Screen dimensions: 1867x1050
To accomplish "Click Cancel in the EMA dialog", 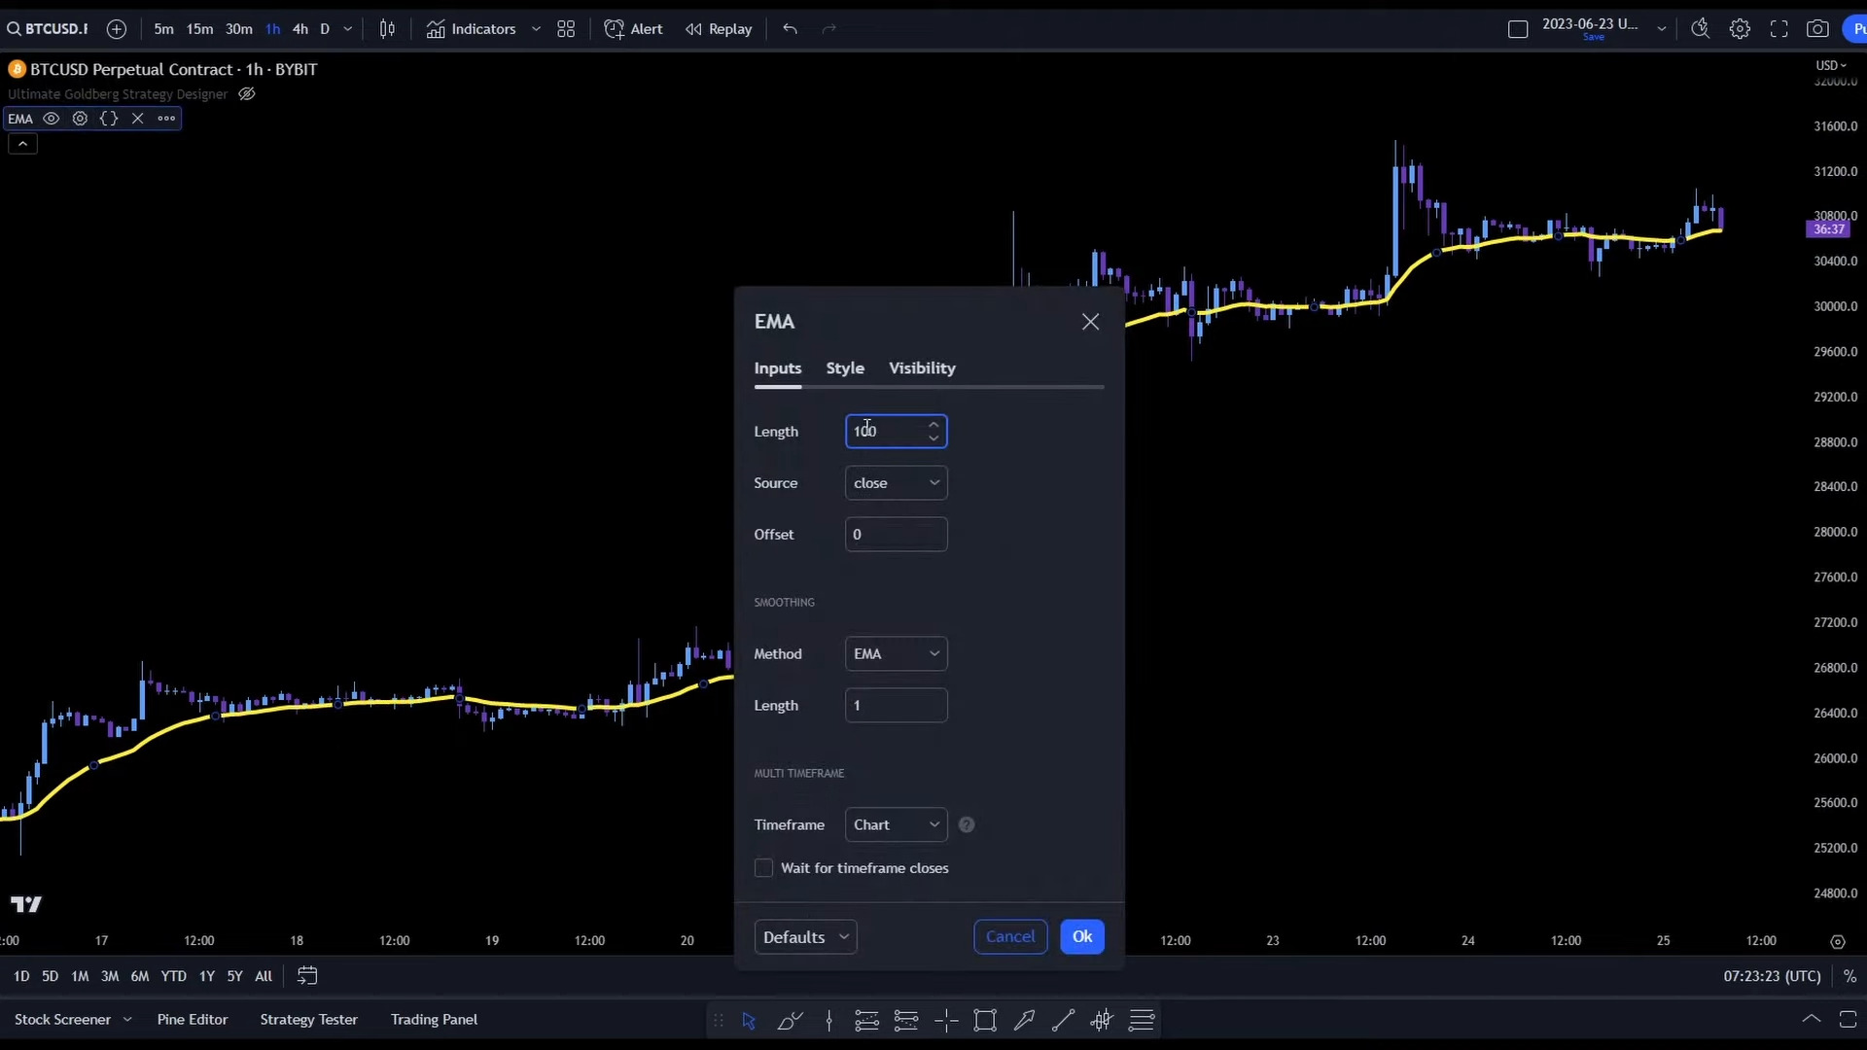I will [x=1010, y=936].
